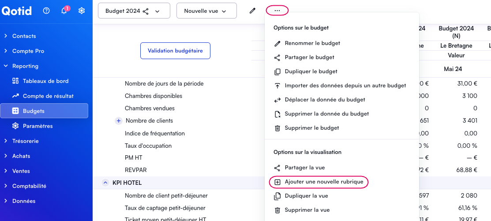Expand the Nouvelle vue dropdown
This screenshot has width=491, height=221.
(206, 11)
